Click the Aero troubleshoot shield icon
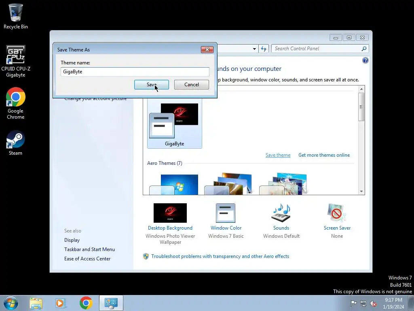This screenshot has width=414, height=311. [146, 256]
